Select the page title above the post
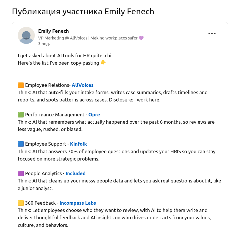The width and height of the screenshot is (235, 231). click(83, 12)
